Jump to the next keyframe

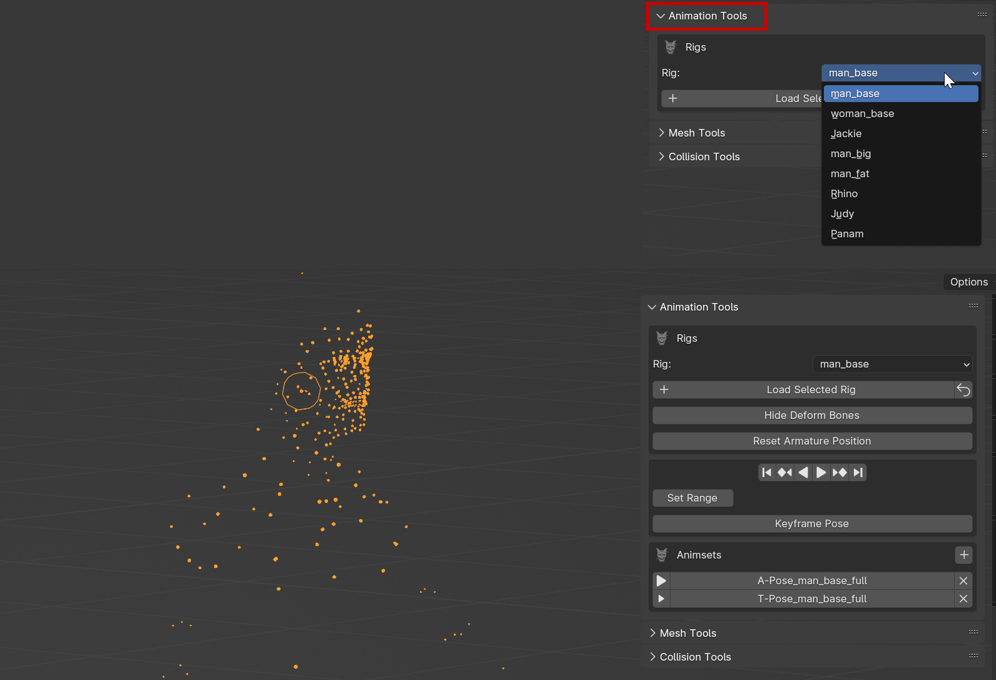pos(839,473)
